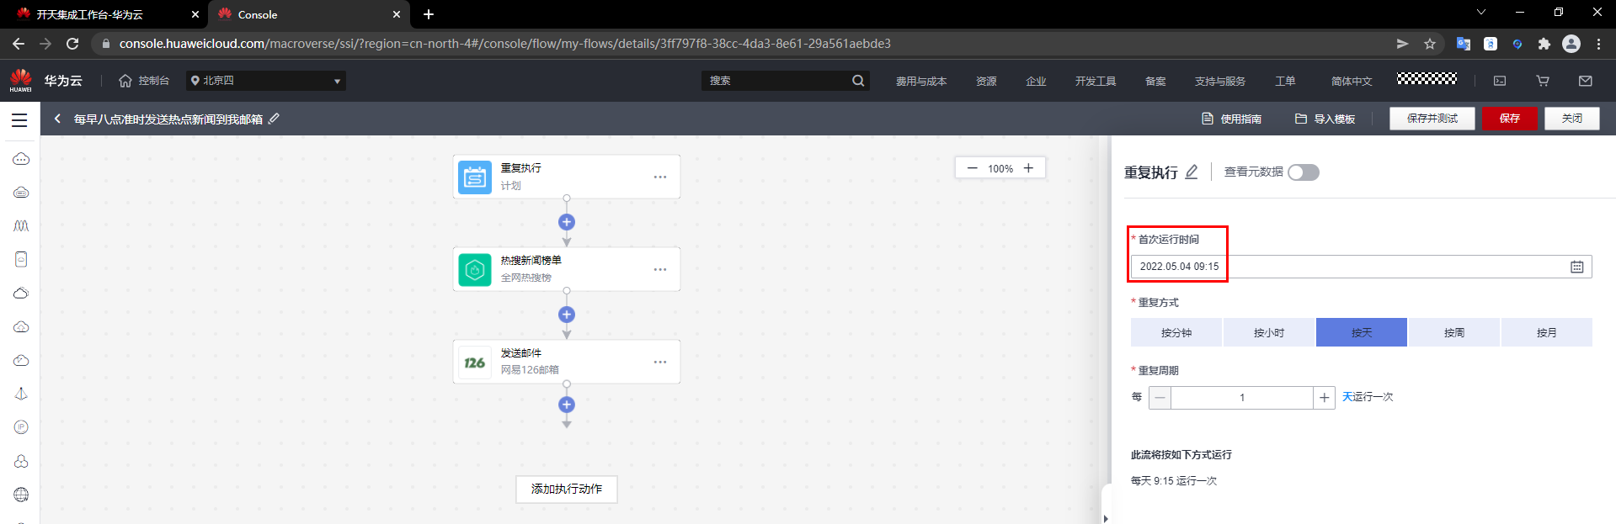
Task: Click the search magnifier icon
Action: click(x=858, y=81)
